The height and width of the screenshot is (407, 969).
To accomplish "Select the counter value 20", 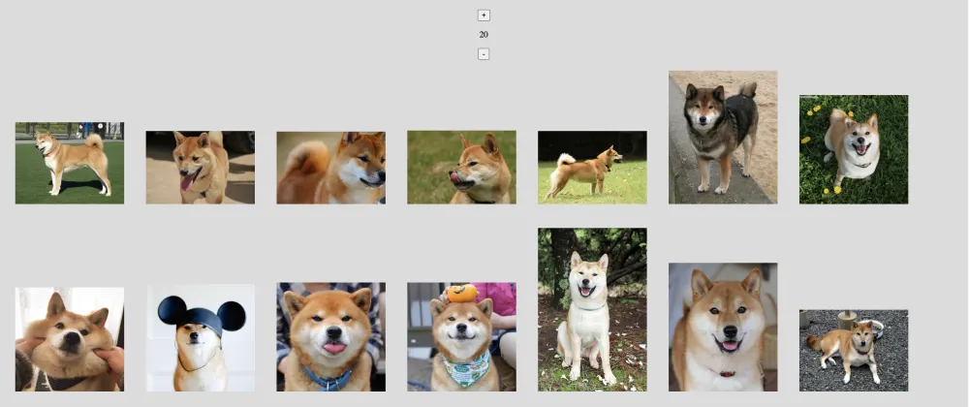I will point(484,35).
